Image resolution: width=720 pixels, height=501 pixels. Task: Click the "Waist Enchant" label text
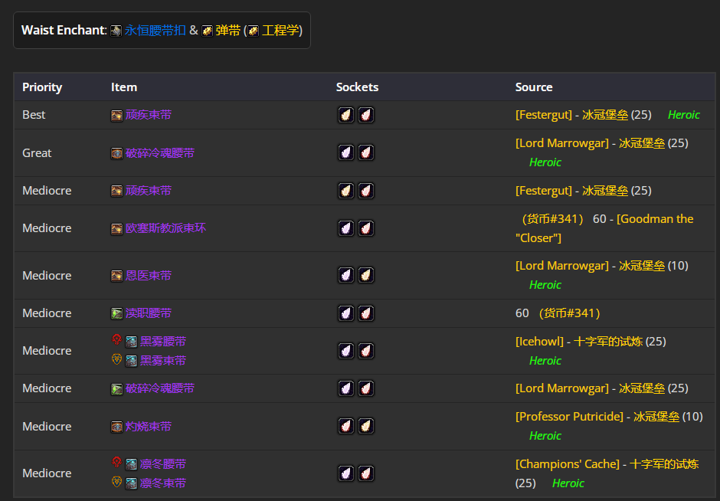point(64,31)
